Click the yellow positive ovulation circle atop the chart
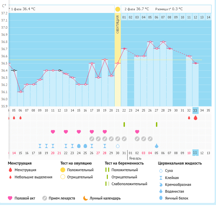Viewport: 216px width, 206px height. coord(117,9)
